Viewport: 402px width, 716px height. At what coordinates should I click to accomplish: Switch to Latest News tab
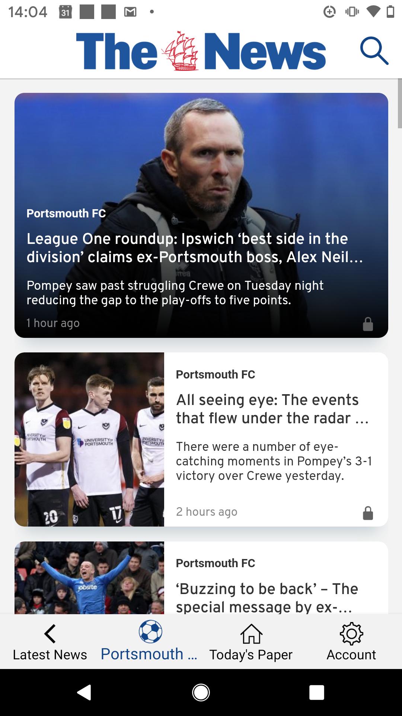50,655
